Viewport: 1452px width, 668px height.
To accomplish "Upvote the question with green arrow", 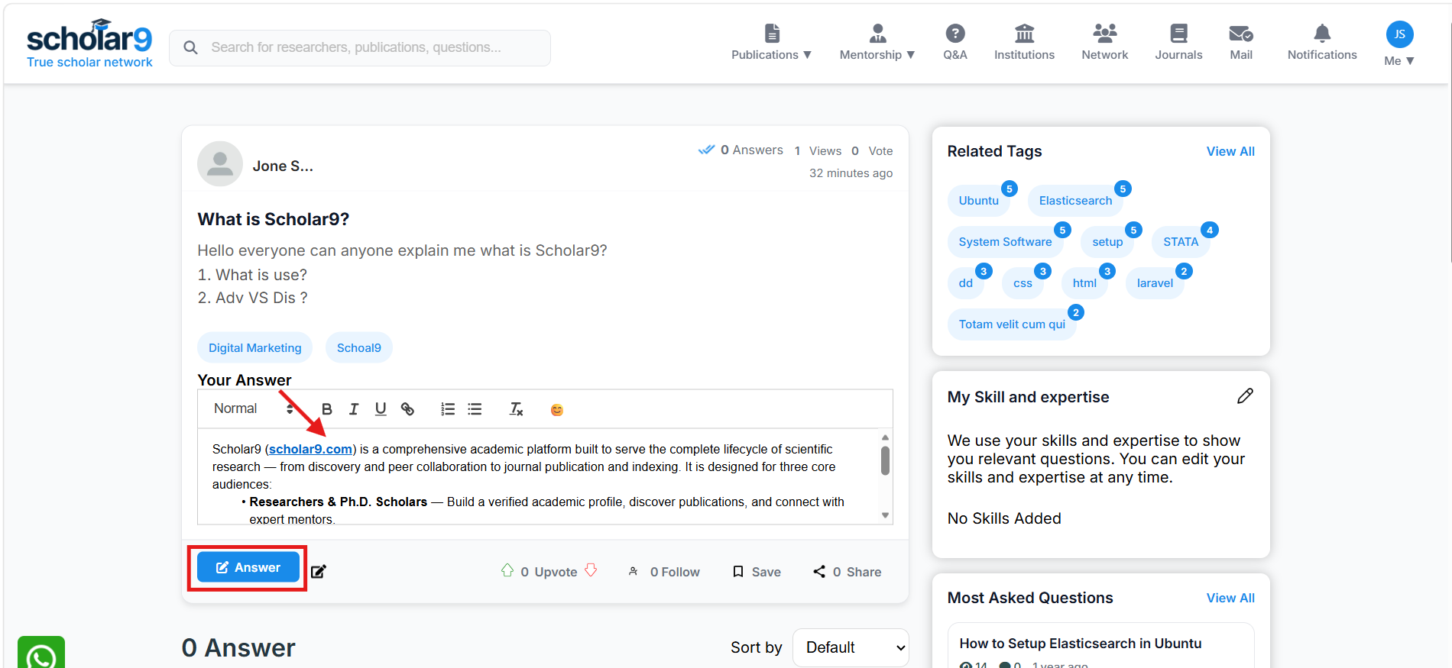I will point(507,570).
